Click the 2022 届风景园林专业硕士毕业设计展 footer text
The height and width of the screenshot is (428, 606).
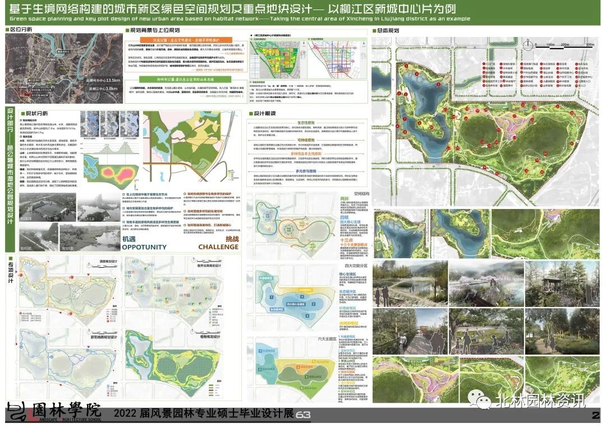tap(203, 413)
